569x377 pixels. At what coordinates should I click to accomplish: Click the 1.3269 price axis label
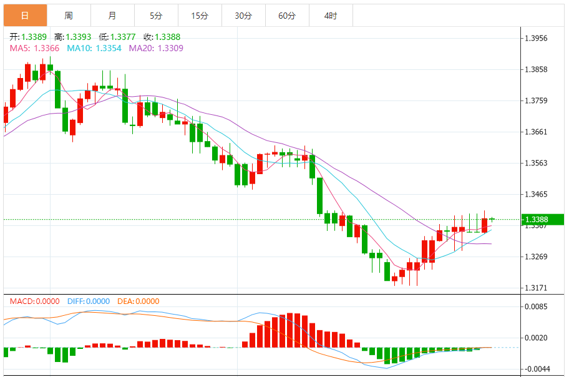pyautogui.click(x=536, y=257)
